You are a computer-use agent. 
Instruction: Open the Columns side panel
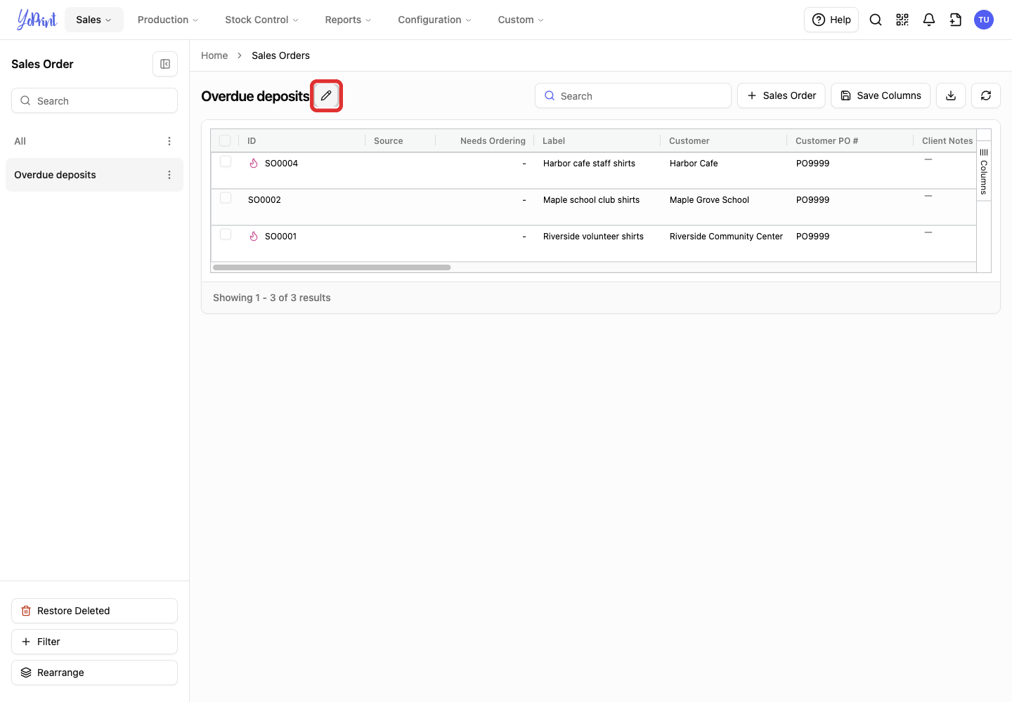pyautogui.click(x=984, y=171)
